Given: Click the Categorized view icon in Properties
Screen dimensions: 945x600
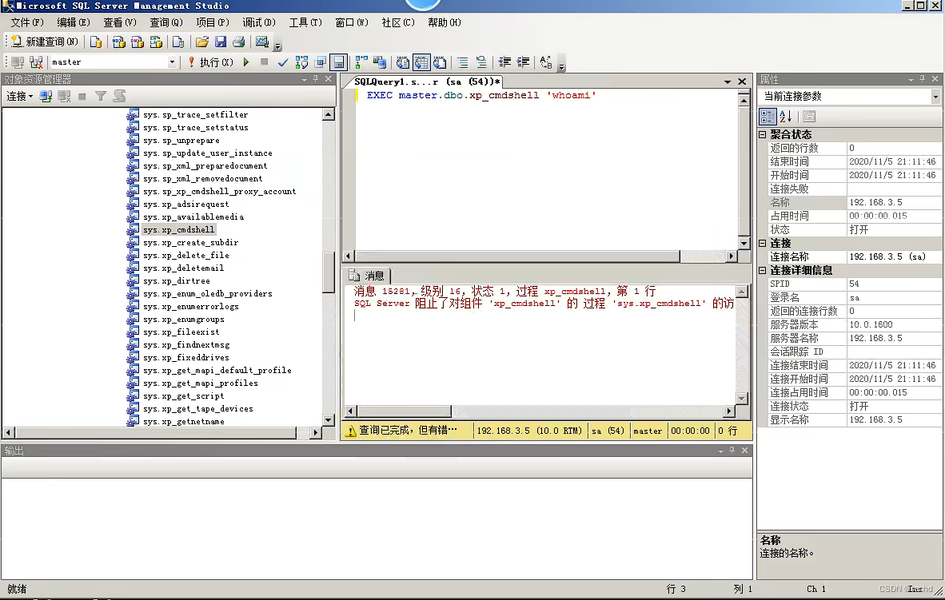Looking at the screenshot, I should pyautogui.click(x=768, y=117).
